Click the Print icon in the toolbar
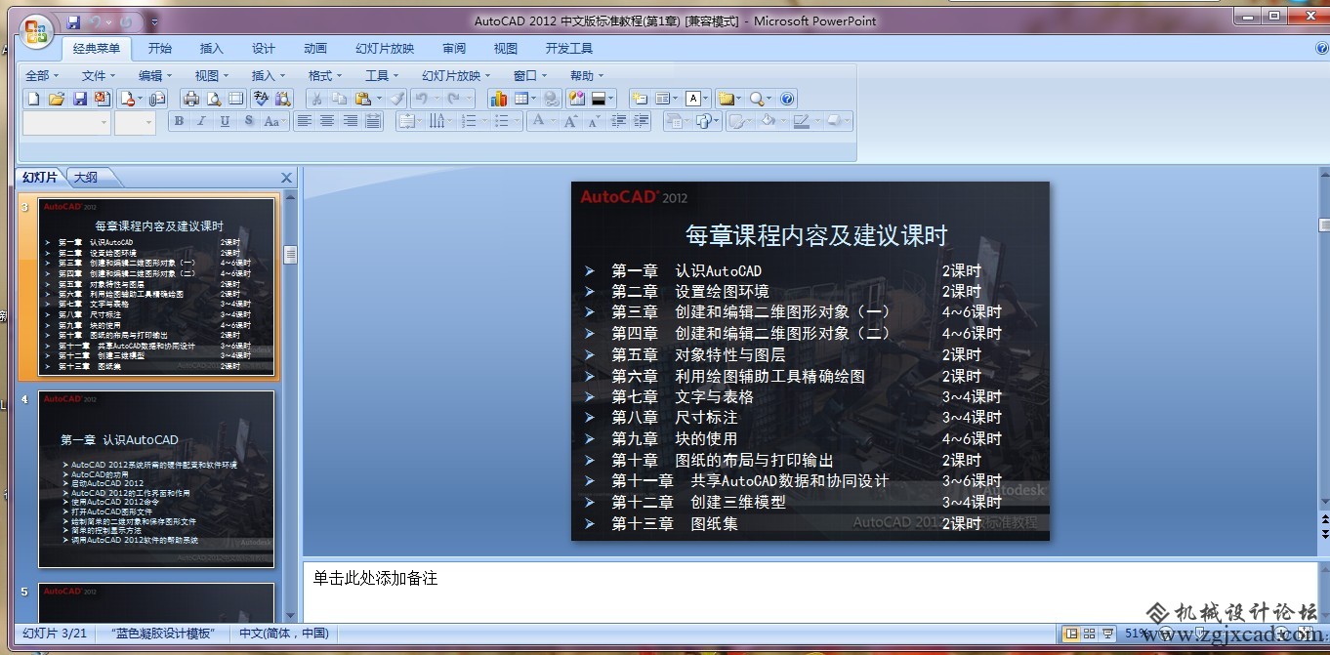Viewport: 1330px width, 655px height. 191,99
